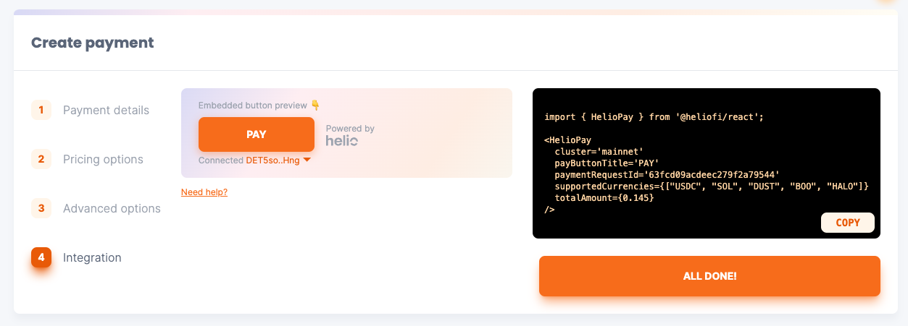Click the highlighted step 4 badge
Screen dimensions: 908x326
[41, 257]
